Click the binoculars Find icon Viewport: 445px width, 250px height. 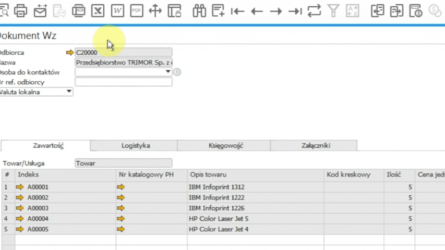[199, 11]
